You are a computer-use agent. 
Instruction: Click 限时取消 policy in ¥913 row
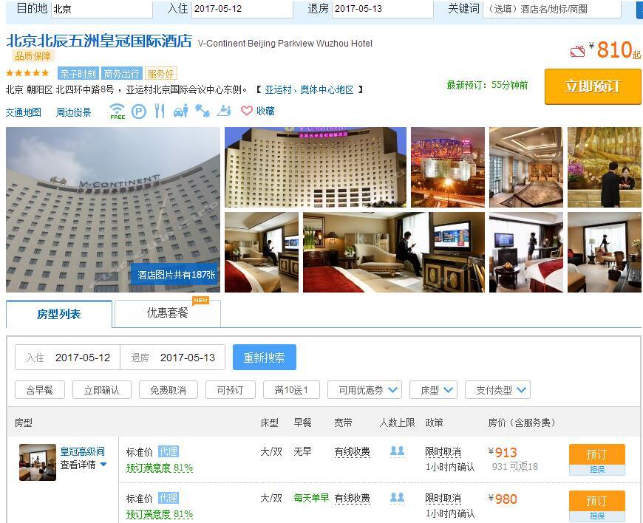[443, 451]
